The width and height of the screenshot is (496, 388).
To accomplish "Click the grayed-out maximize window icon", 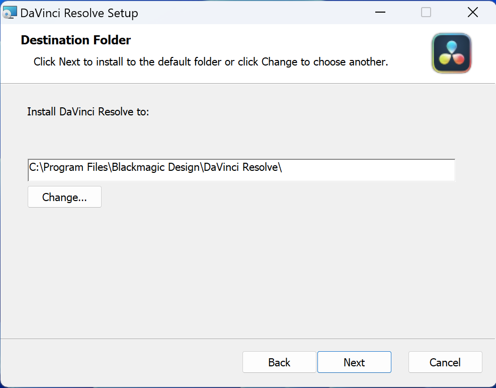I will [426, 13].
